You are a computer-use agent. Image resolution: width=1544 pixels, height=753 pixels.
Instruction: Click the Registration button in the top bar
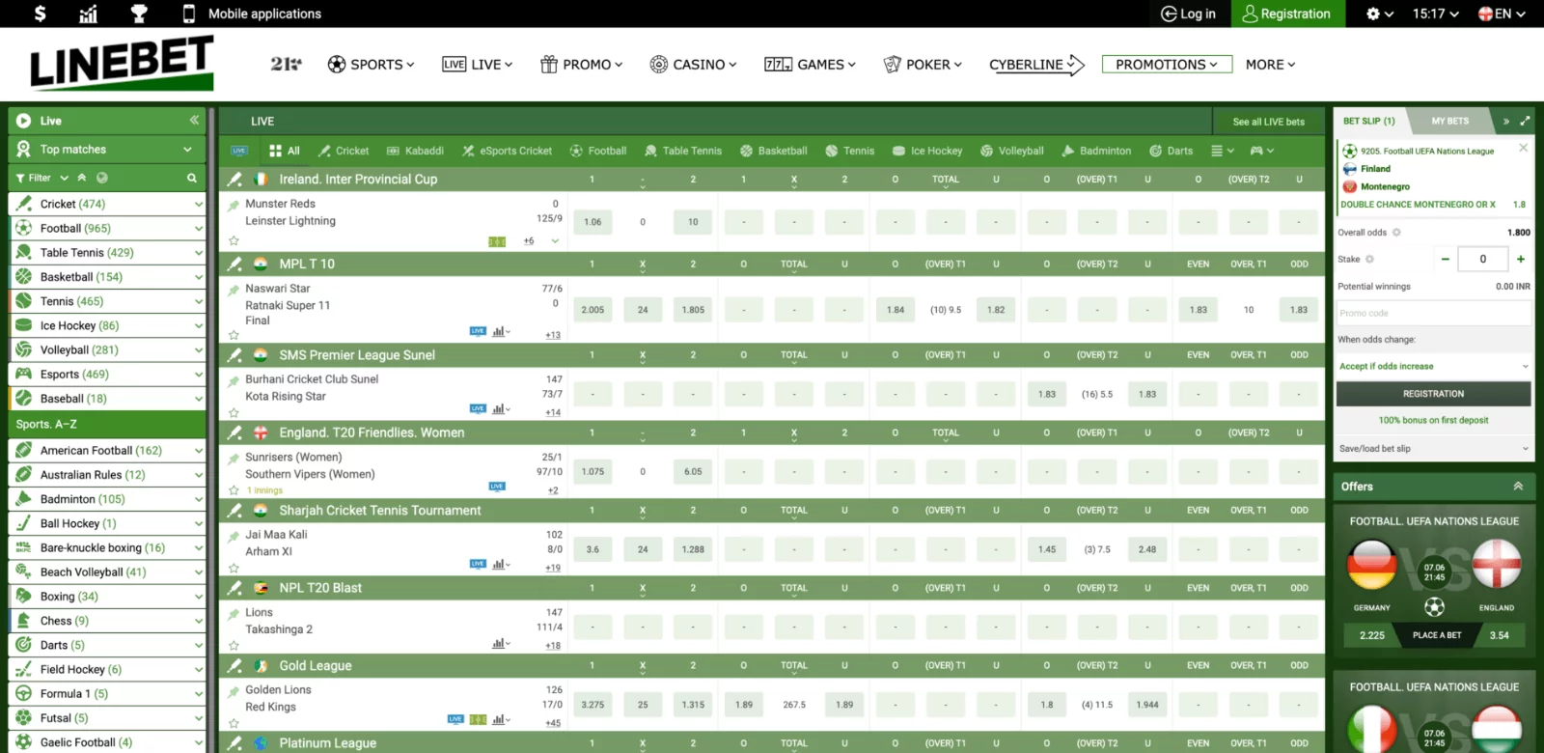[1286, 14]
